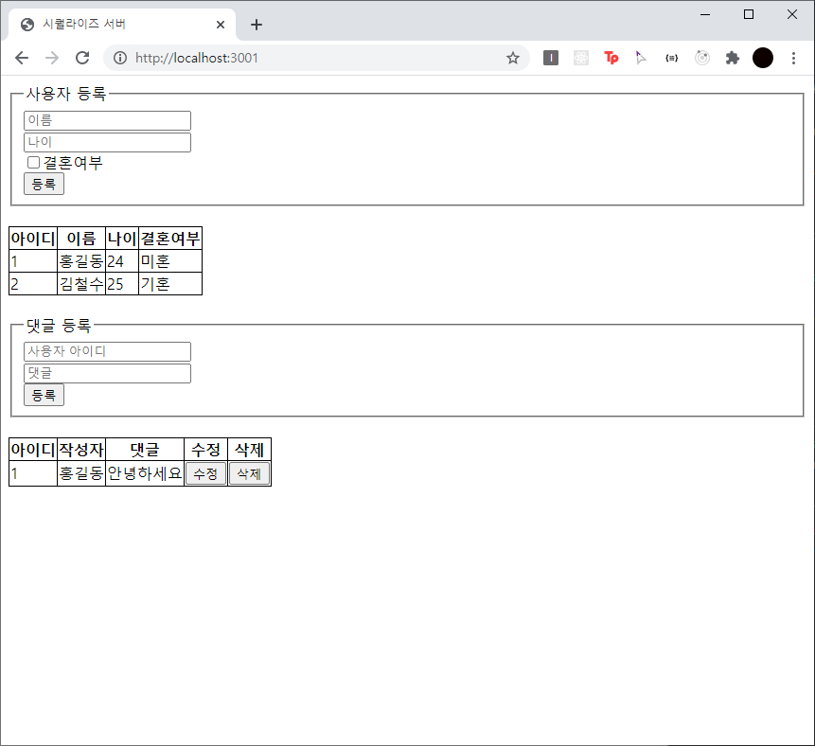Maximize the Chrome window
815x746 pixels.
pos(749,14)
